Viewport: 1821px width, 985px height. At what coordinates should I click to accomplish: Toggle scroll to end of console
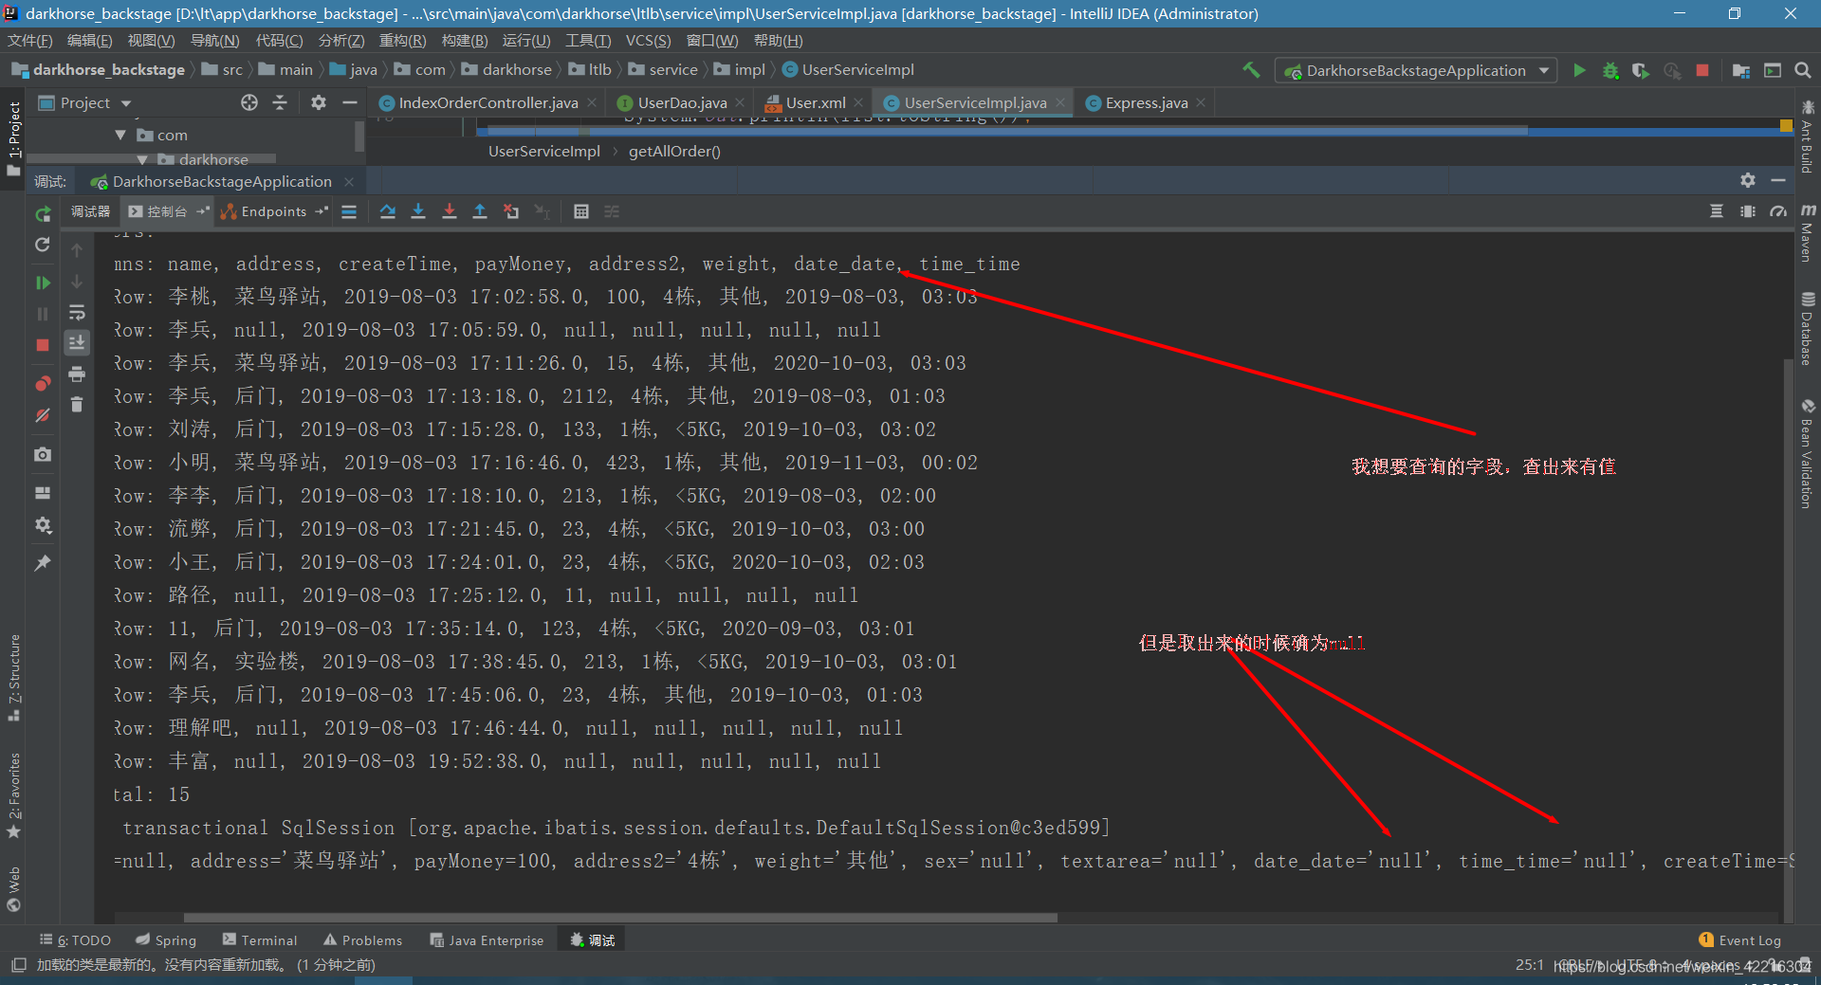77,342
